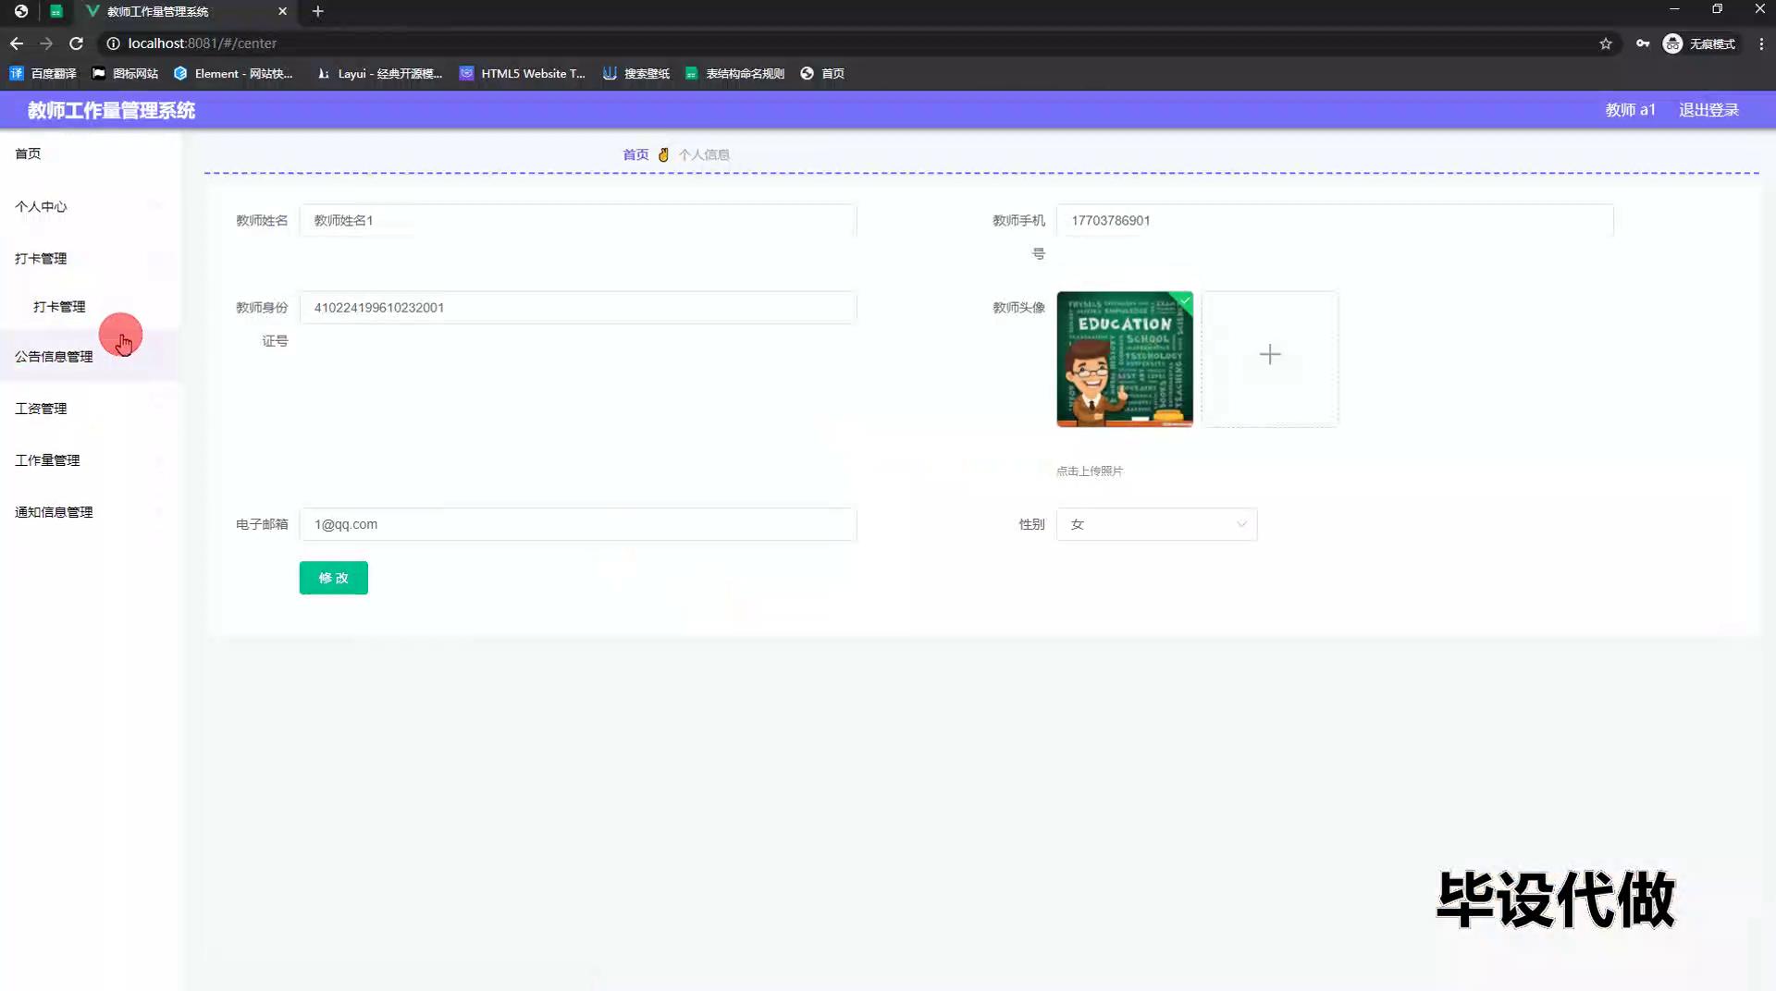Open the password key icon in the address bar
This screenshot has height=991, width=1776.
point(1643,43)
